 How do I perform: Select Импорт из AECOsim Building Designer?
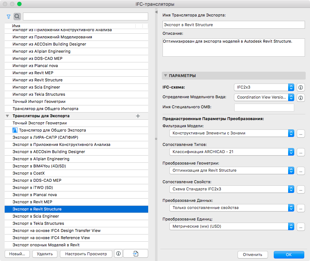[x=76, y=44]
